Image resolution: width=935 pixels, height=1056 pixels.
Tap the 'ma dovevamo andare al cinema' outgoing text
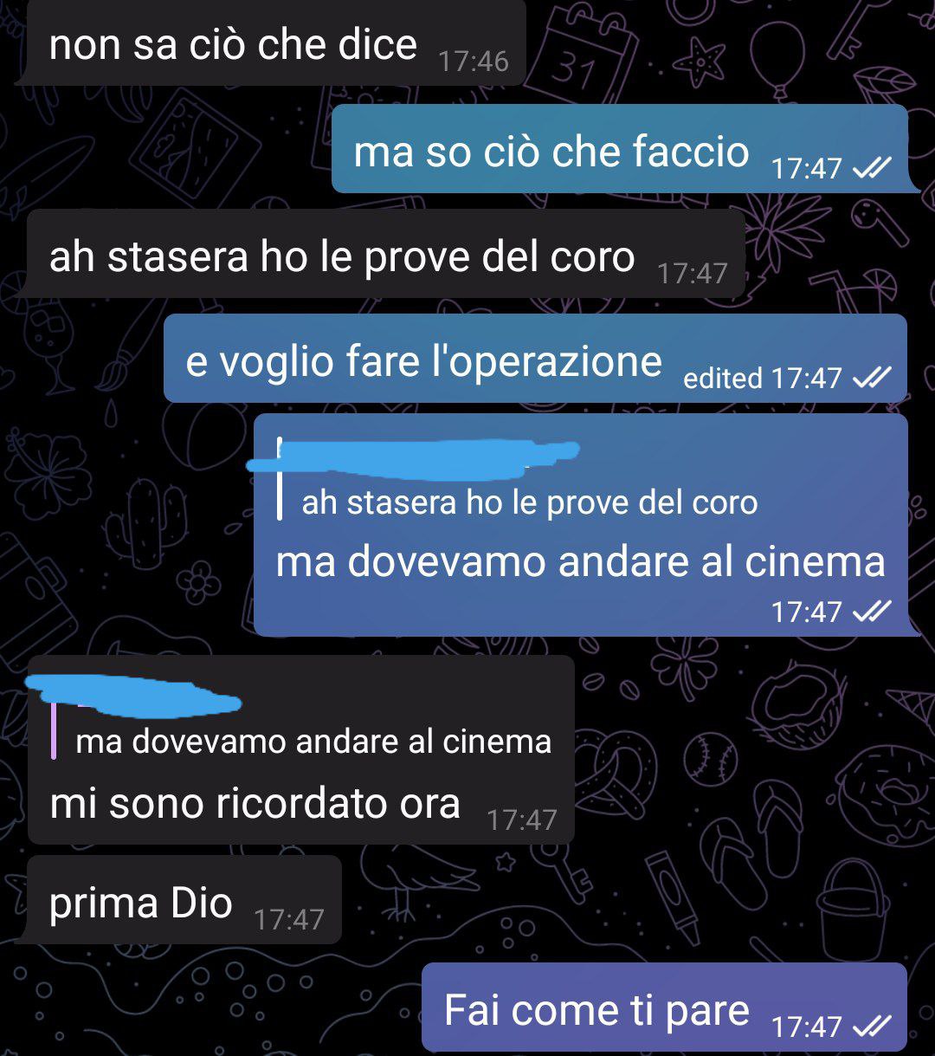pos(580,561)
